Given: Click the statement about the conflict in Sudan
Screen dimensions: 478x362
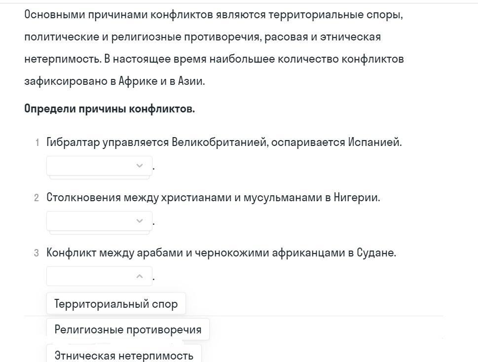Looking at the screenshot, I should (x=221, y=253).
